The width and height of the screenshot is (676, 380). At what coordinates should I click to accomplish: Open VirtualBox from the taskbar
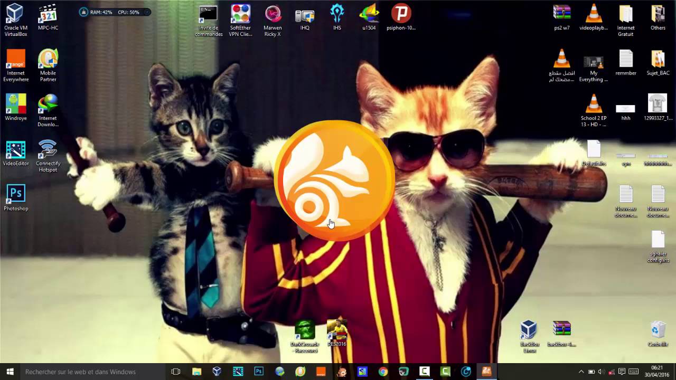(x=217, y=372)
